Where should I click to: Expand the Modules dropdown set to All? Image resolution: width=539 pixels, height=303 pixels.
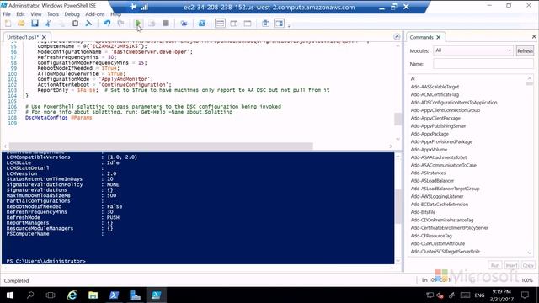click(x=473, y=50)
